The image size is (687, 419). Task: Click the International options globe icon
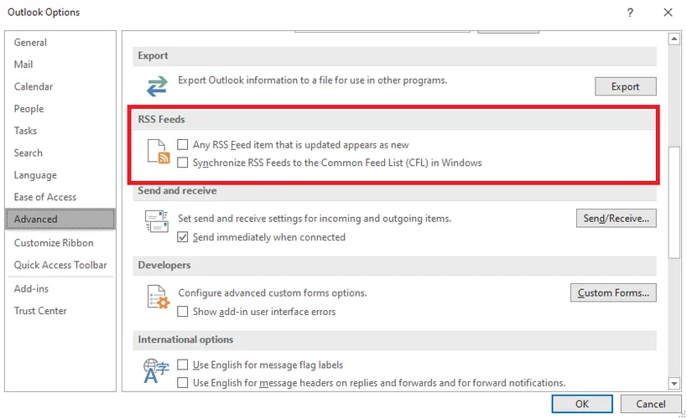click(157, 371)
